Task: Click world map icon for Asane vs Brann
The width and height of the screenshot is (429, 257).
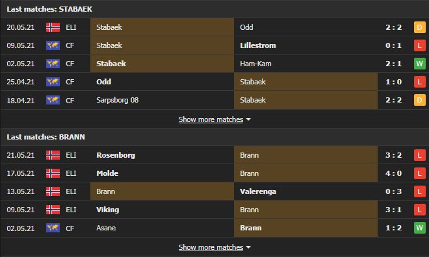Action: point(53,228)
